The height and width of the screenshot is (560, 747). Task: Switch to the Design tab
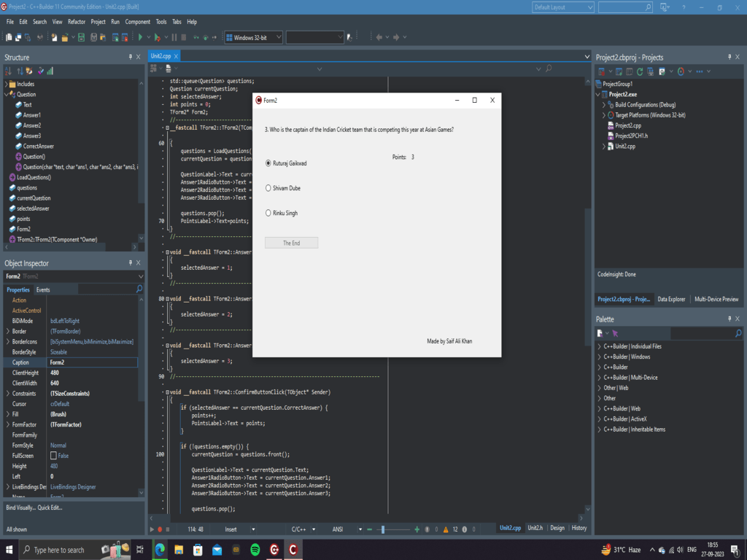pos(557,528)
